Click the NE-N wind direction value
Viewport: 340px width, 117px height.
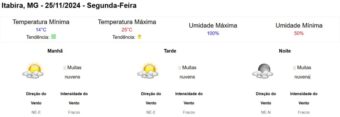[266, 112]
